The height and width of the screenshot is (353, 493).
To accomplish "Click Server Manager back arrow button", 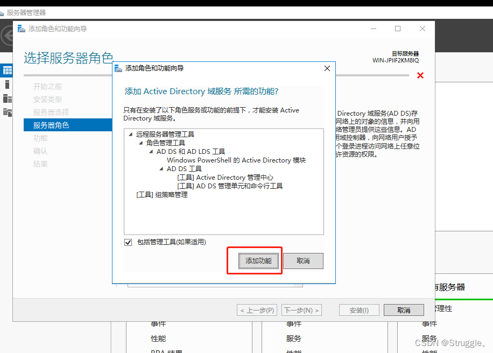I will [7, 36].
